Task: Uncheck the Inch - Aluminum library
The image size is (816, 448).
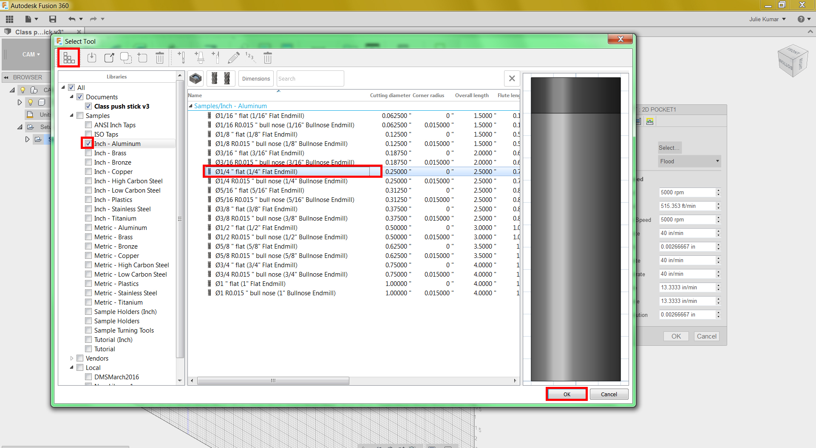Action: (88, 143)
